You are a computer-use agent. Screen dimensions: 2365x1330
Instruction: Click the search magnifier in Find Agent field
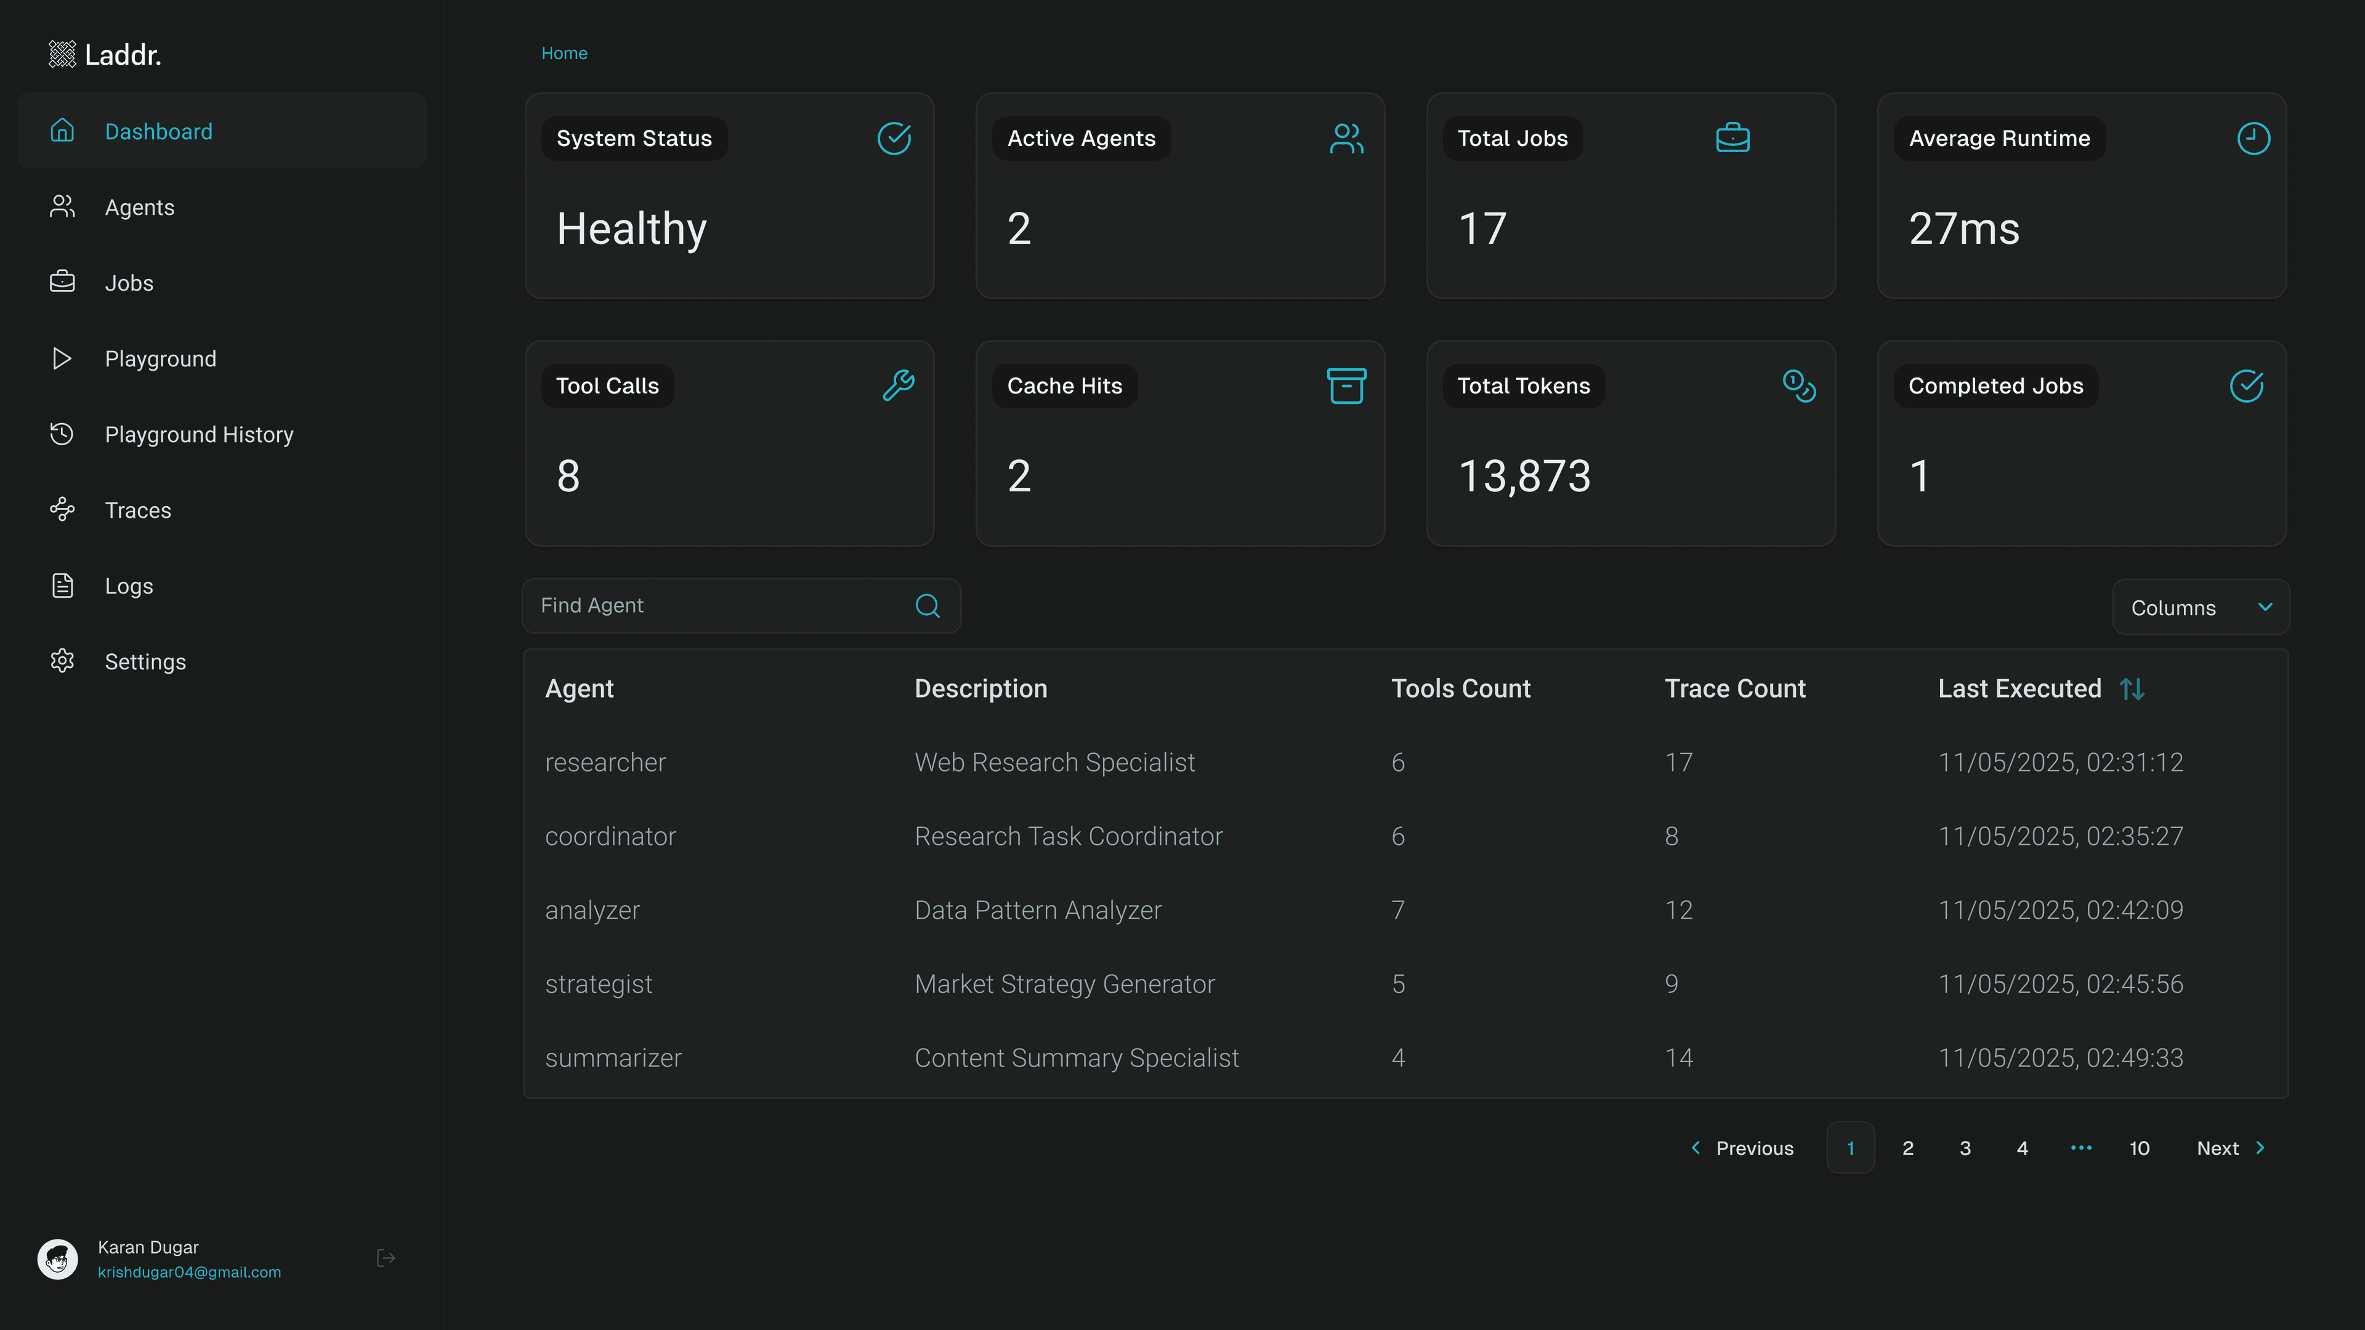(928, 606)
